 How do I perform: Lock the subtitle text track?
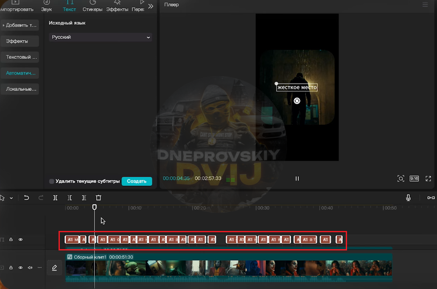[x=11, y=239]
